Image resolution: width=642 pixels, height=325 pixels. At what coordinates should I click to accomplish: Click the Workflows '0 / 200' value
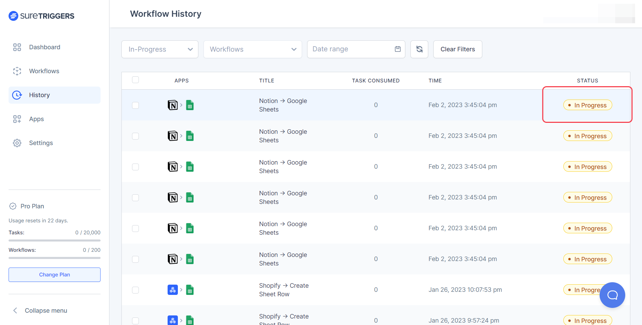[92, 250]
